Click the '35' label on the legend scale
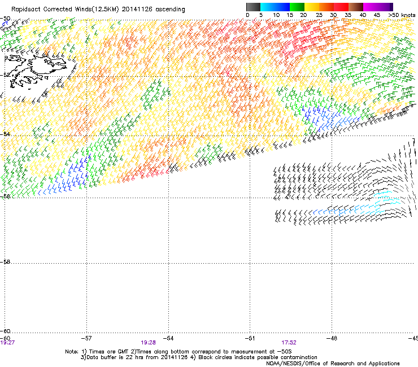Screen dimensions: 418x367 [348, 15]
